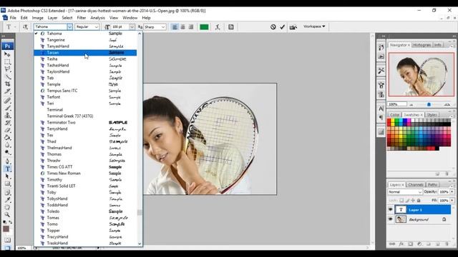Hide the Background layer visibility eye
This screenshot has height=257, width=458.
(391, 219)
